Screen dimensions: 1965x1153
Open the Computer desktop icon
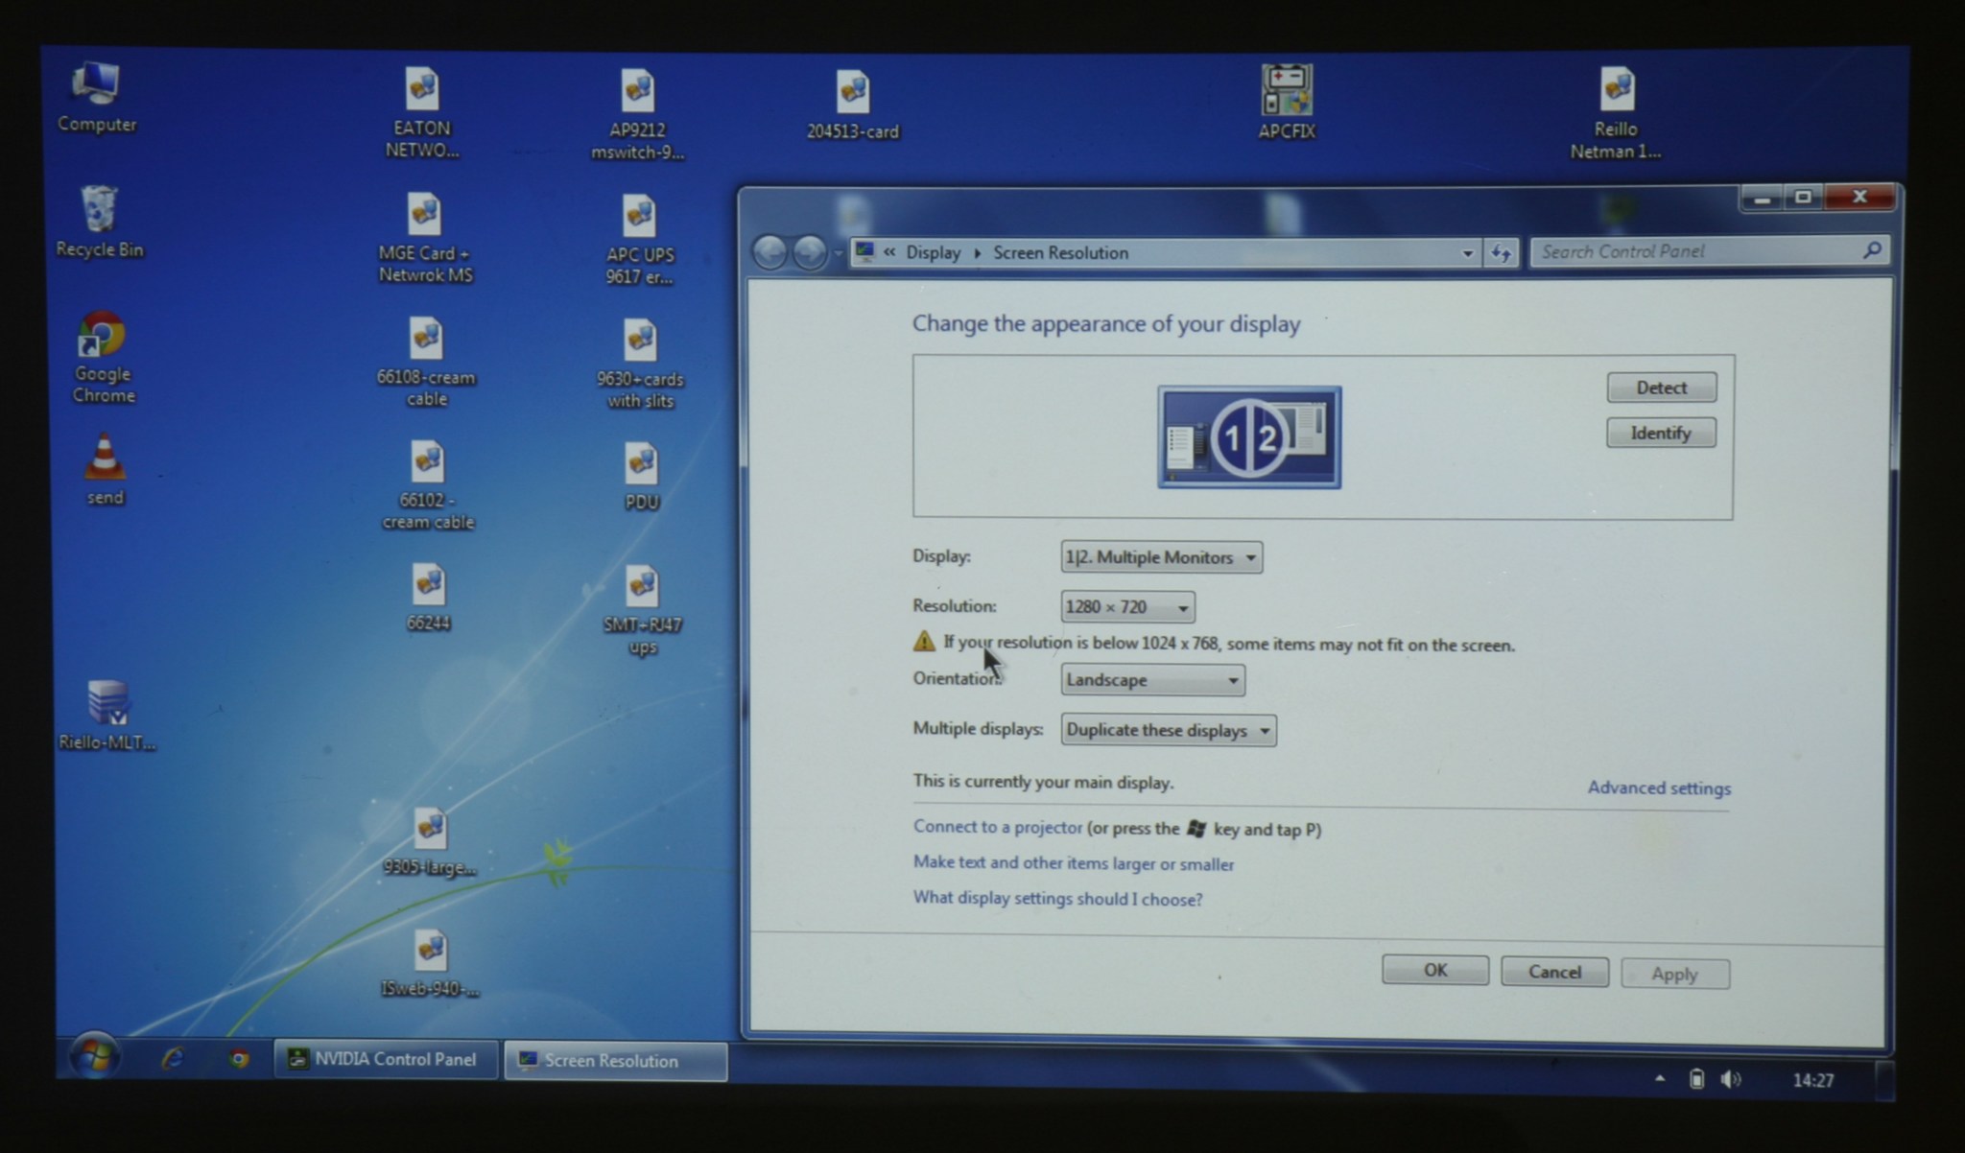point(96,97)
